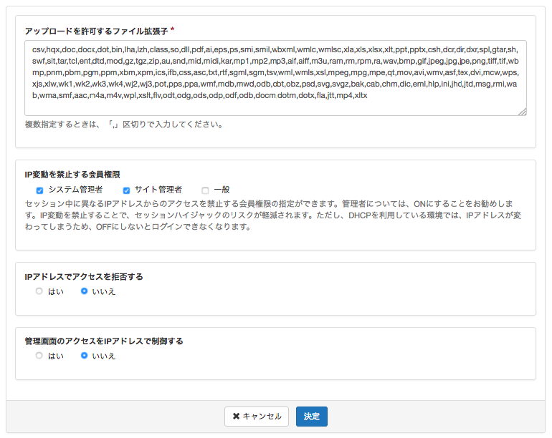Click the session hijack explanation paragraph
This screenshot has height=438, width=552.
click(275, 215)
